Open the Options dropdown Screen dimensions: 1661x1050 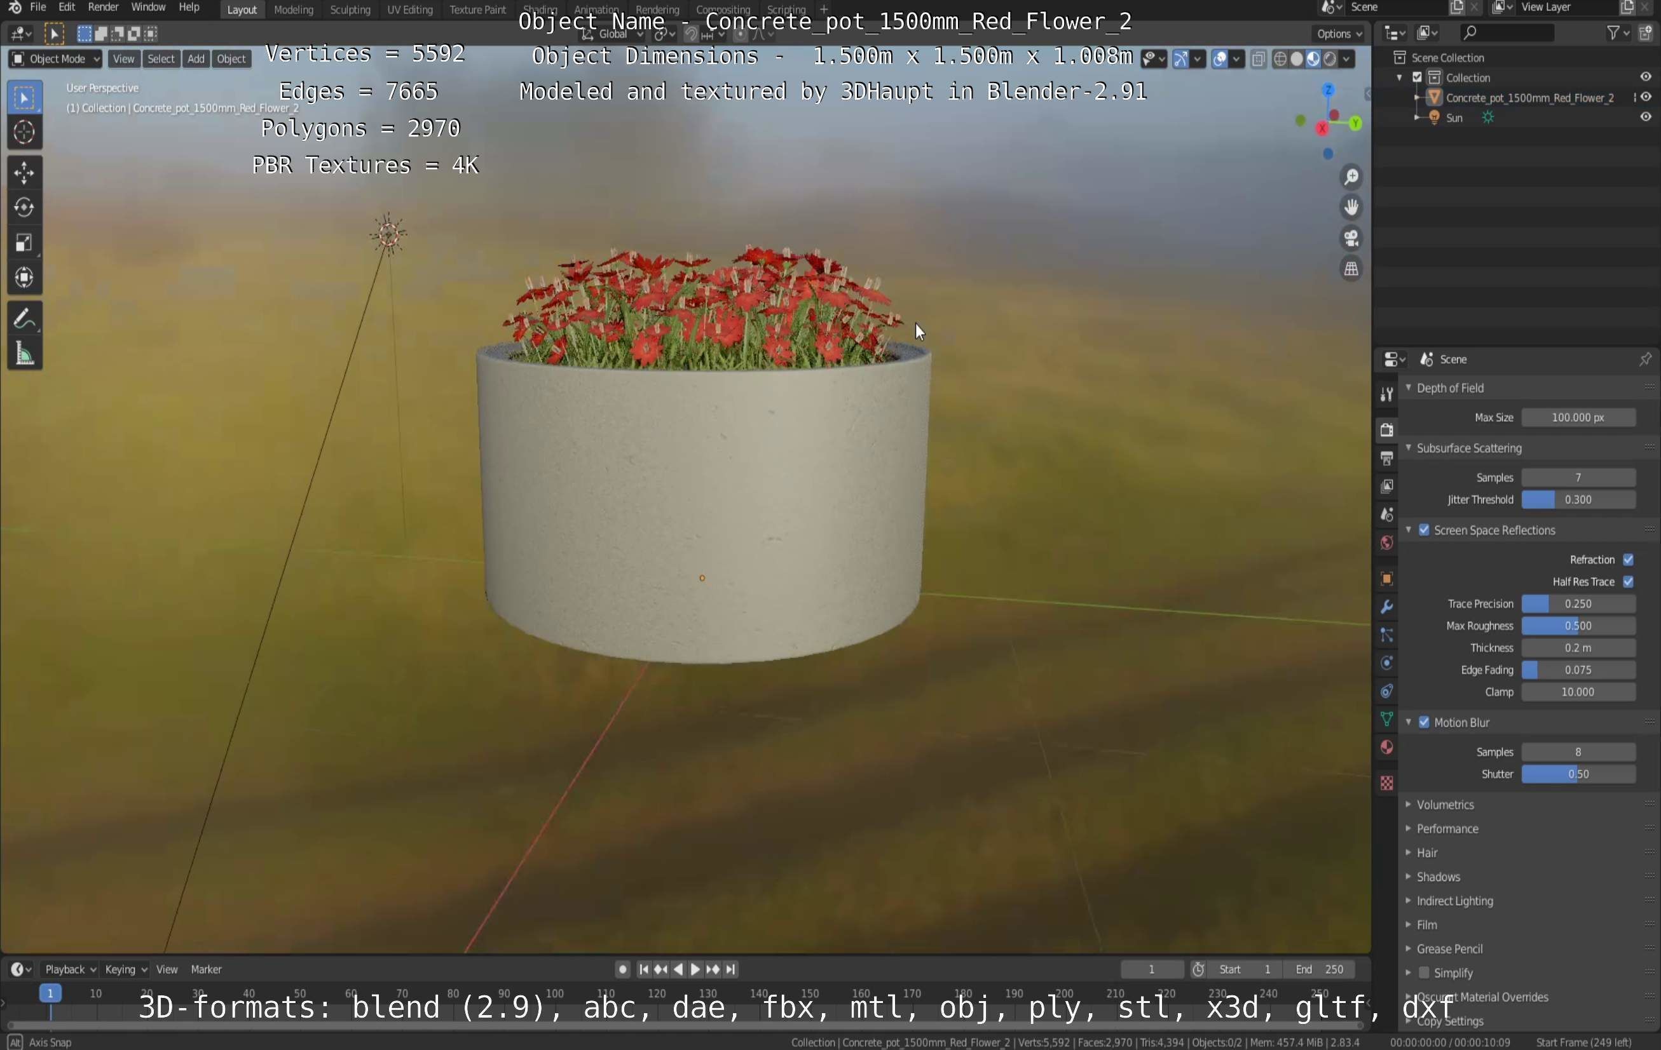point(1339,34)
